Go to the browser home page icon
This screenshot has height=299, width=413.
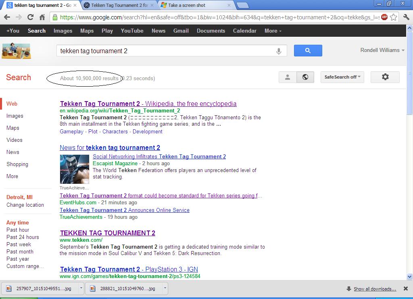click(x=42, y=17)
